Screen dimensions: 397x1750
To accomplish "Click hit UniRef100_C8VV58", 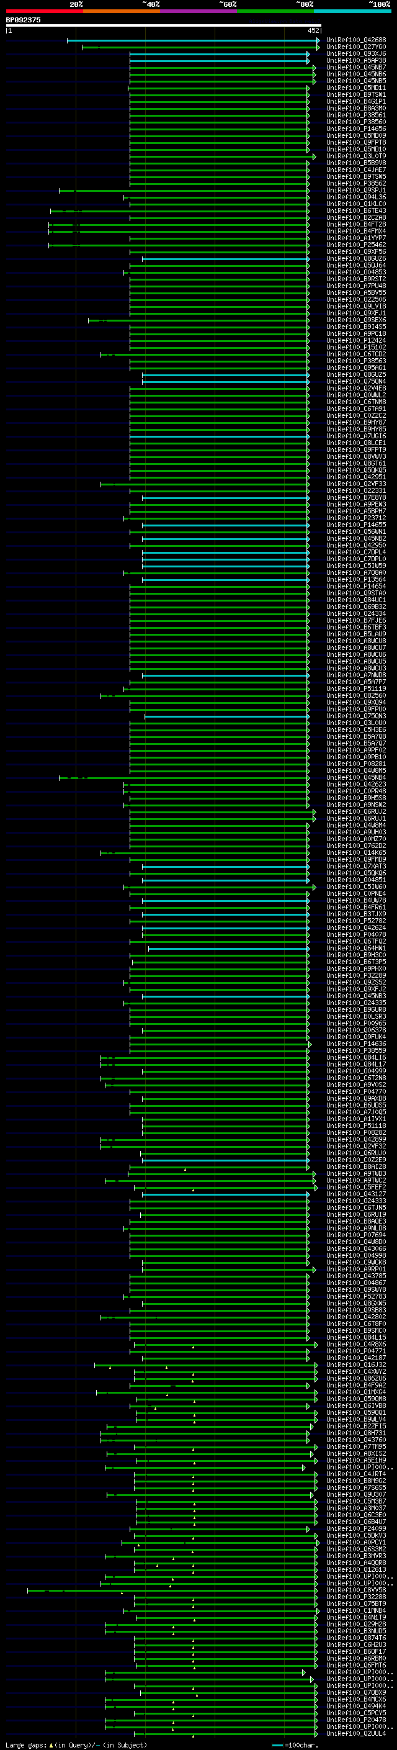I will 356,1590.
